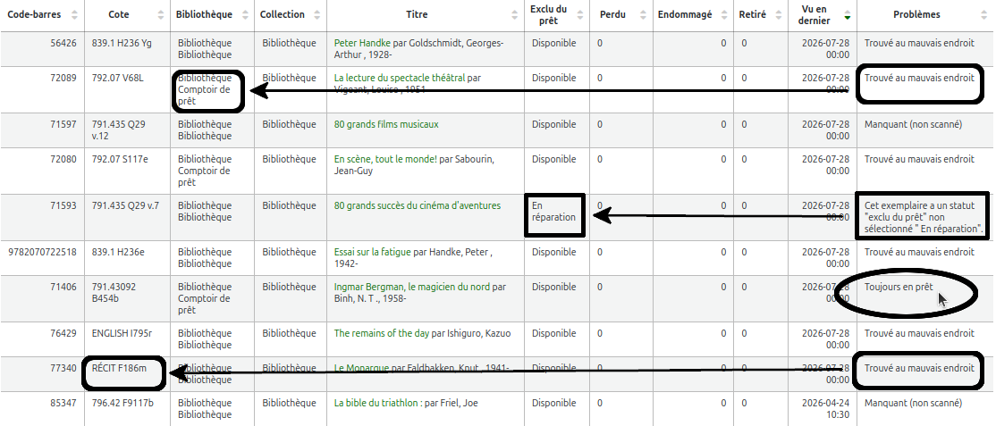Open La bible du triathlon link

coord(378,403)
